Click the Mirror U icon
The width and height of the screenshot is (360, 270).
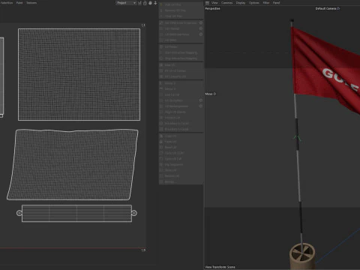click(161, 83)
